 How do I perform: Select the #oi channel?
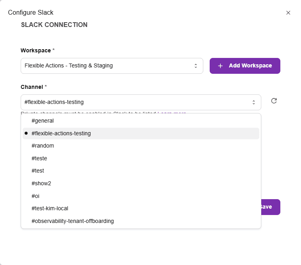(141, 196)
